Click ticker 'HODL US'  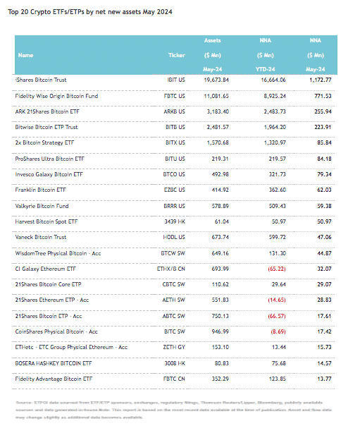click(x=174, y=237)
